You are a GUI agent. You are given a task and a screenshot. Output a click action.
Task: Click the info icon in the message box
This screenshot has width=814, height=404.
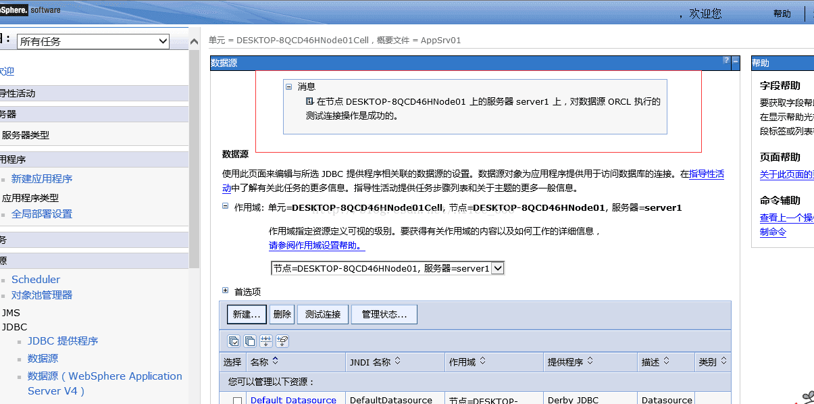pos(310,102)
